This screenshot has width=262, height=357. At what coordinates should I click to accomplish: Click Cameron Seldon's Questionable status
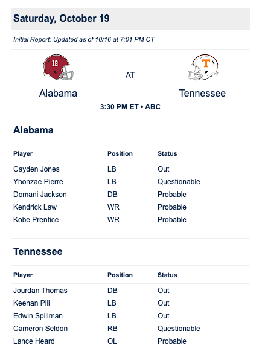tap(179, 329)
